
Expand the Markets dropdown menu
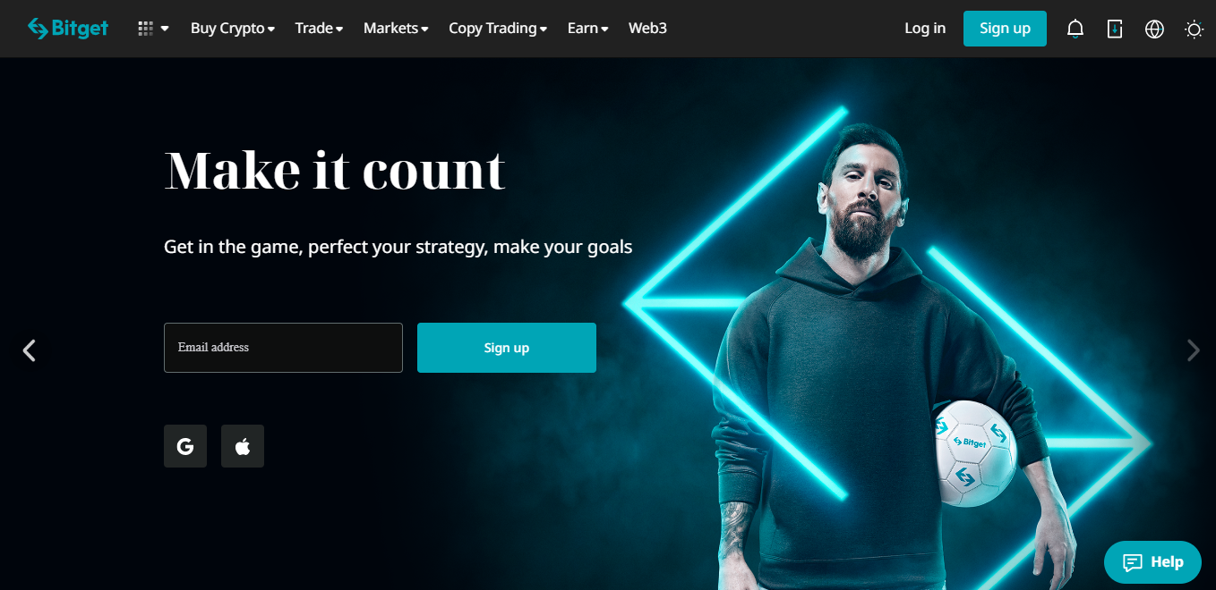point(396,28)
